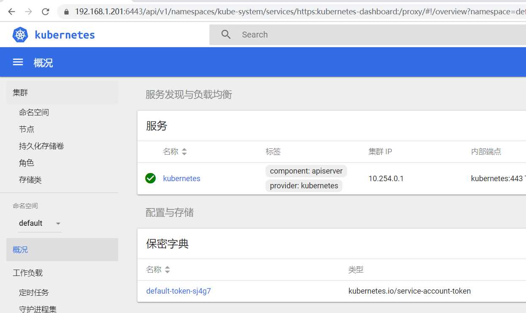The height and width of the screenshot is (313, 526).
Task: Open default-token-sj4g7 secret link
Action: pos(179,291)
